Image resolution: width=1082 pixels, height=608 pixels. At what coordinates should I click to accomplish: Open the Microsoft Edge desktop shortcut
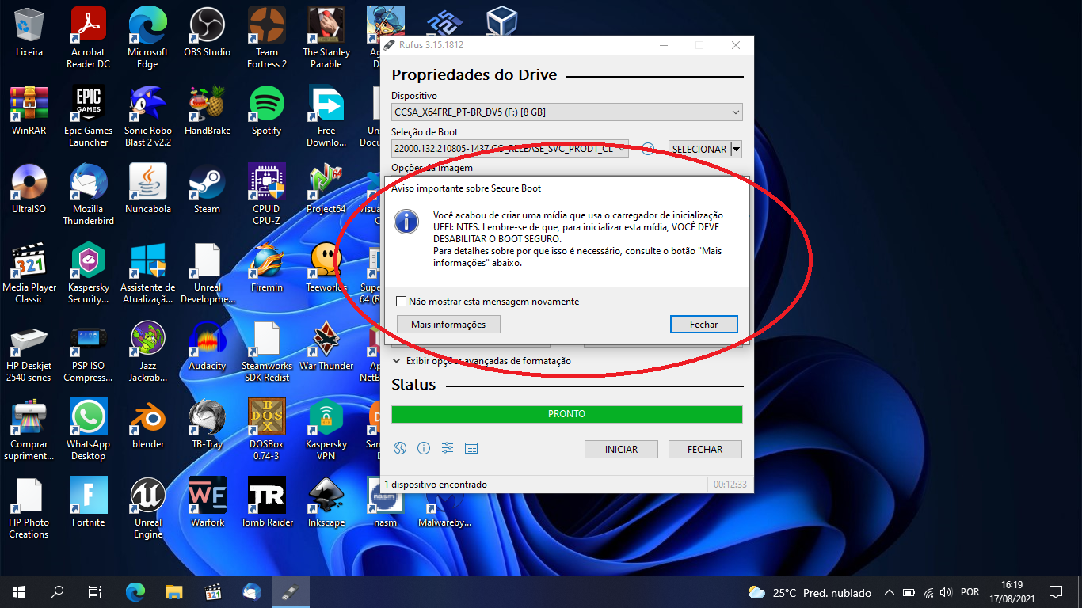[148, 38]
